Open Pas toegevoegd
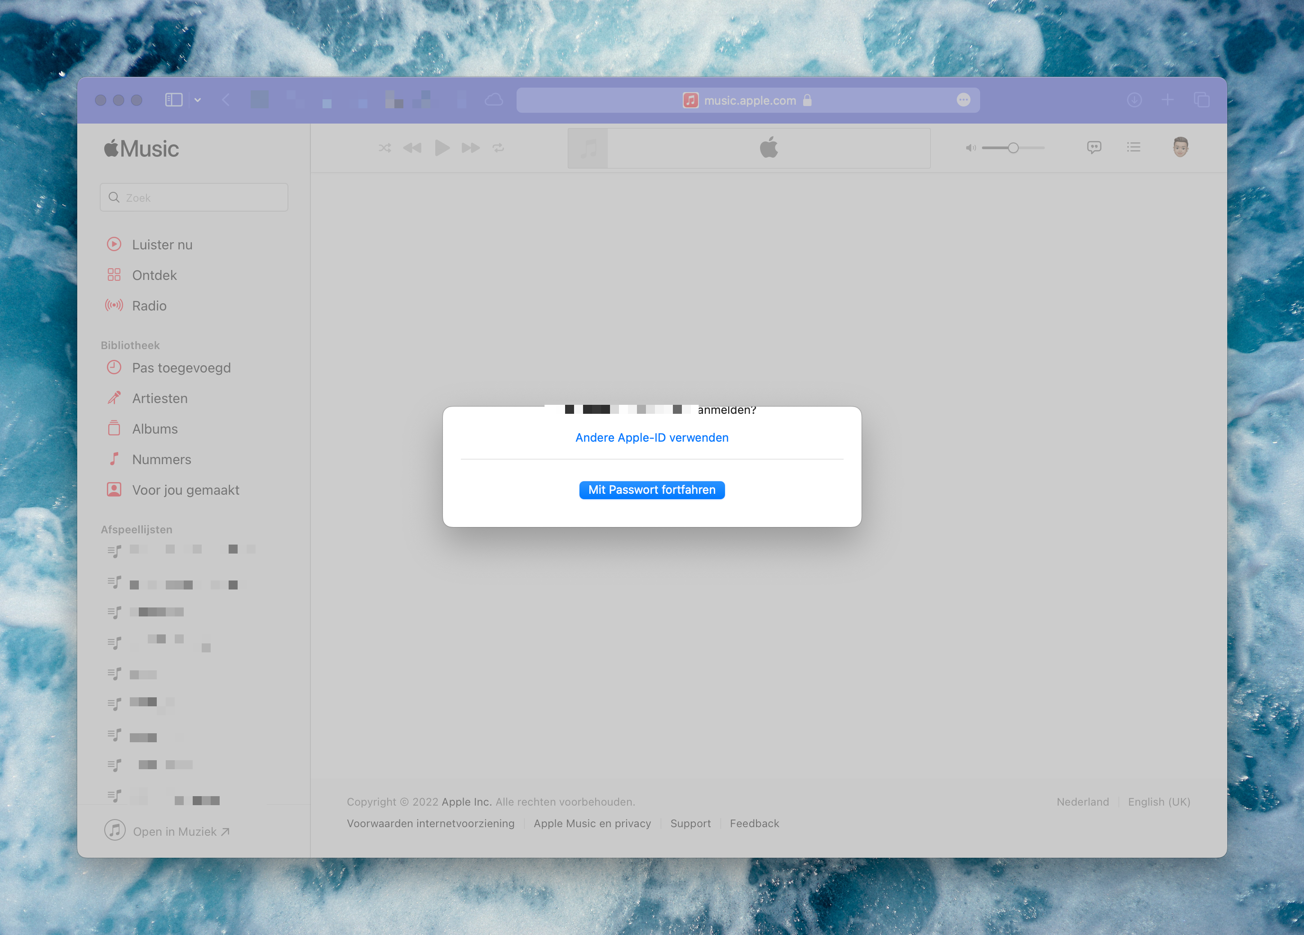 181,368
